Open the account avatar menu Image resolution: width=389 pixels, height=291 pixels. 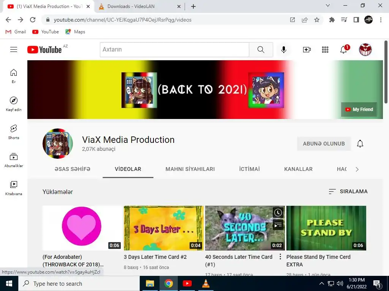365,50
